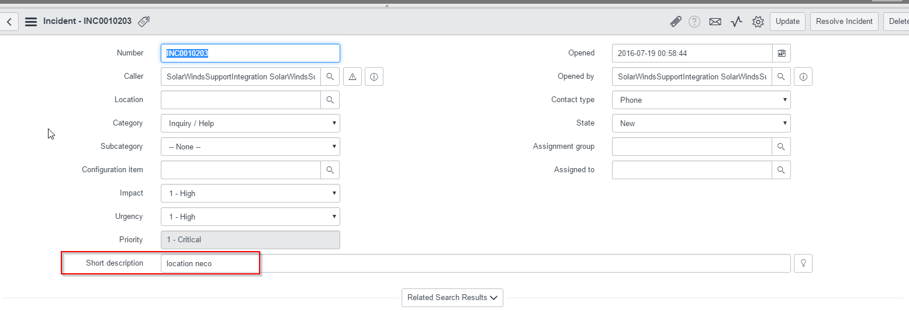
Task: Open the State dropdown showing New
Action: click(x=701, y=123)
